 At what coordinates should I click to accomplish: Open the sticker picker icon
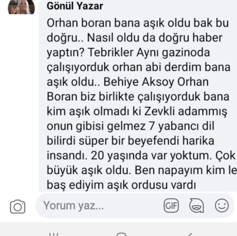pos(197,206)
